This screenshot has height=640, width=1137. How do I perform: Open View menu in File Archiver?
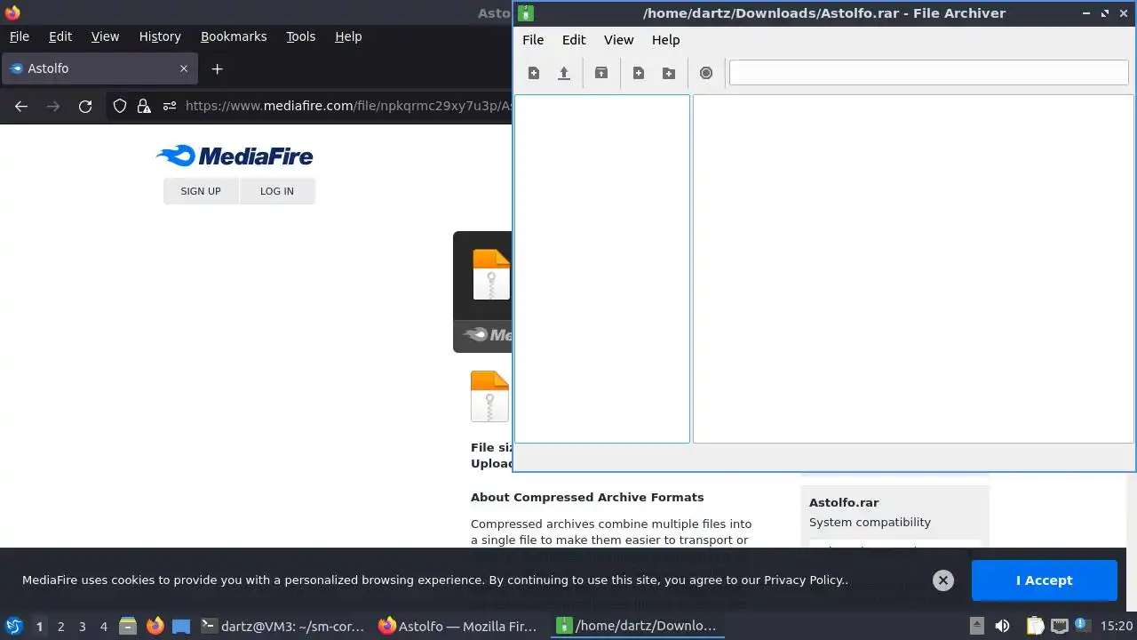619,40
